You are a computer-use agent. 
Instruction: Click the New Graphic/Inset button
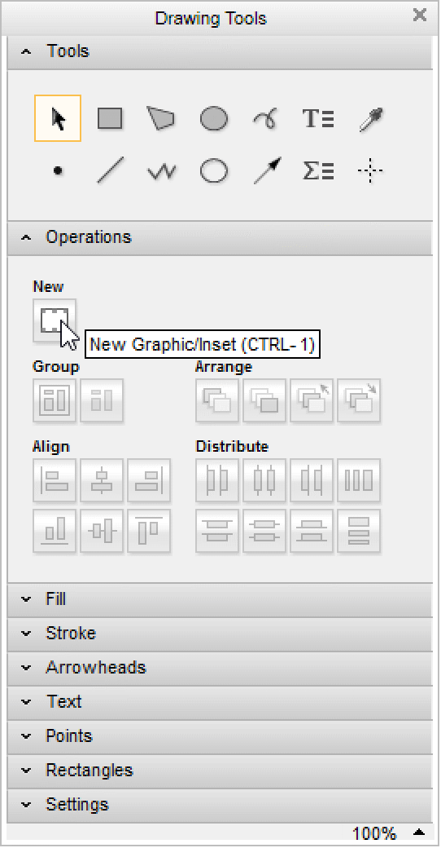point(55,320)
